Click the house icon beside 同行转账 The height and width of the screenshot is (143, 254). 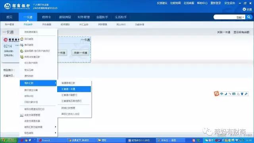coord(22,39)
